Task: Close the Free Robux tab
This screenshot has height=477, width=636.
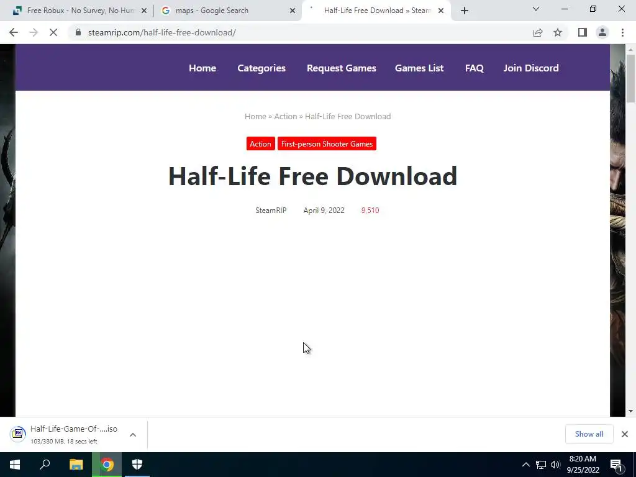Action: [144, 11]
